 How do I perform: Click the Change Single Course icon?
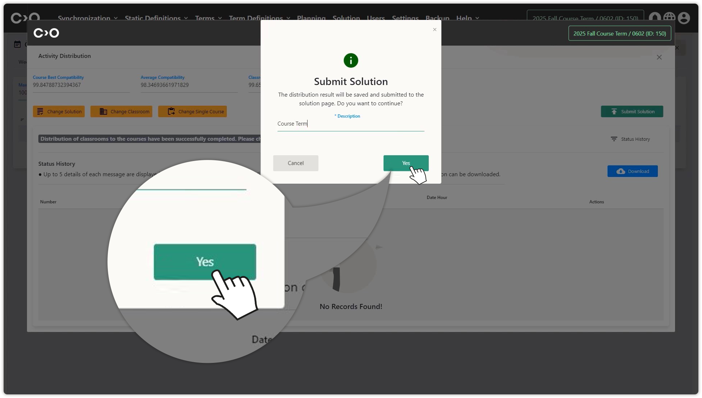171,111
